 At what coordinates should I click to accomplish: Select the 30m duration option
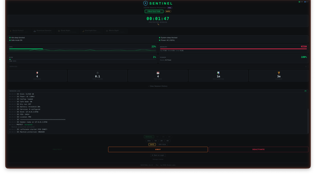click(149, 141)
